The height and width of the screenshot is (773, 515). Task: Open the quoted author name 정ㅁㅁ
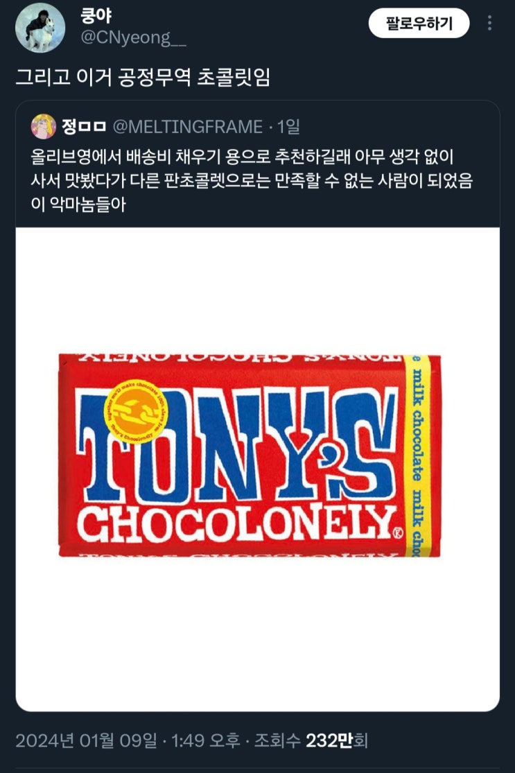[84, 127]
